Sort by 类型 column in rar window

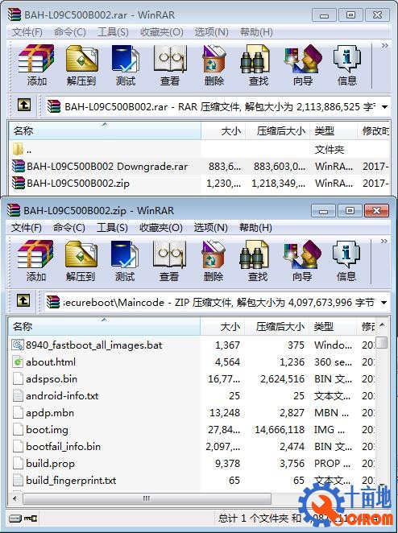[x=334, y=130]
